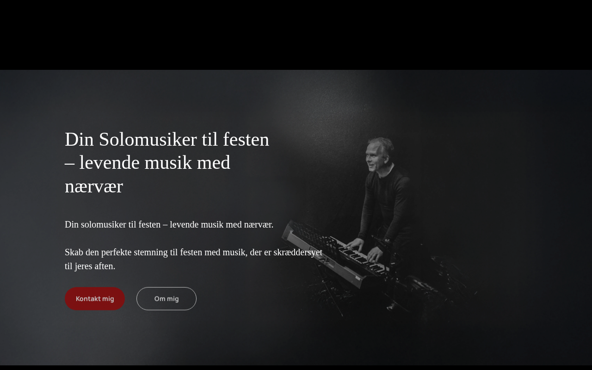Screen dimensions: 592x370
Task: Click the sentence ending levende musik med nærvær.
Action: click(169, 224)
